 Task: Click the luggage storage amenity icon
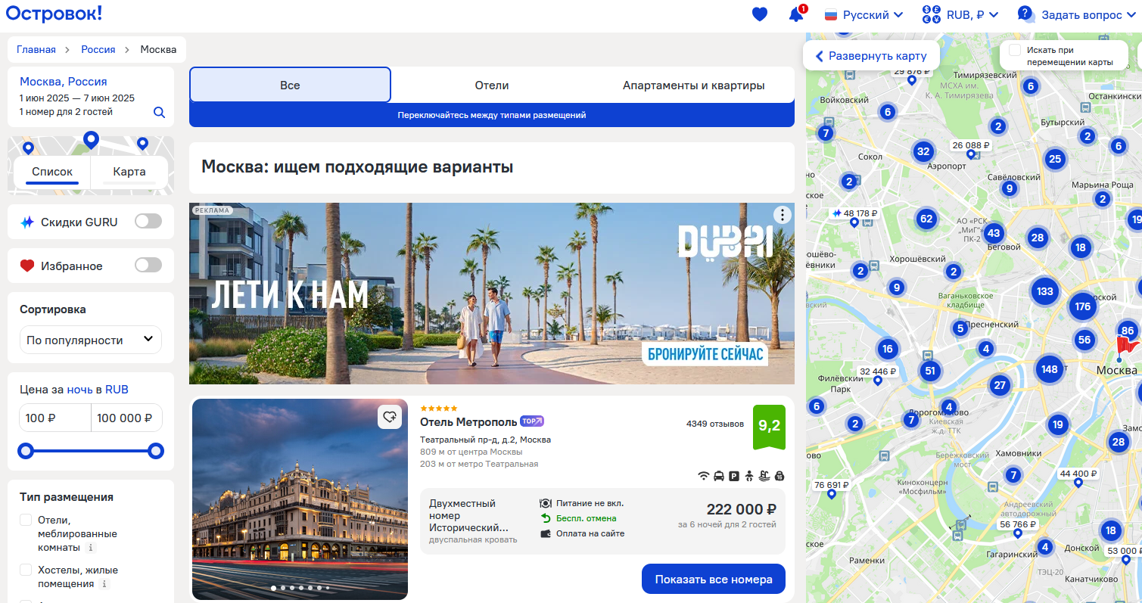pos(779,476)
